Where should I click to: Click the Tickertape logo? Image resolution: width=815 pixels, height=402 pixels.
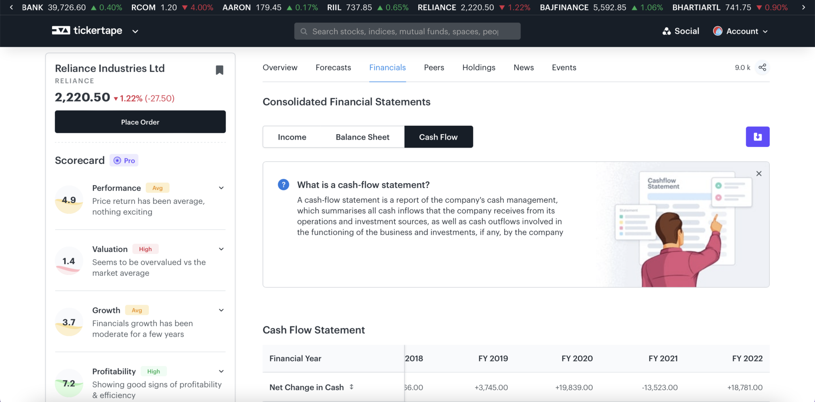pos(87,31)
